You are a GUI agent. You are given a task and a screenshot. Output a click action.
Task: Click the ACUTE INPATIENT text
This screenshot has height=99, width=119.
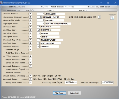point(47,43)
